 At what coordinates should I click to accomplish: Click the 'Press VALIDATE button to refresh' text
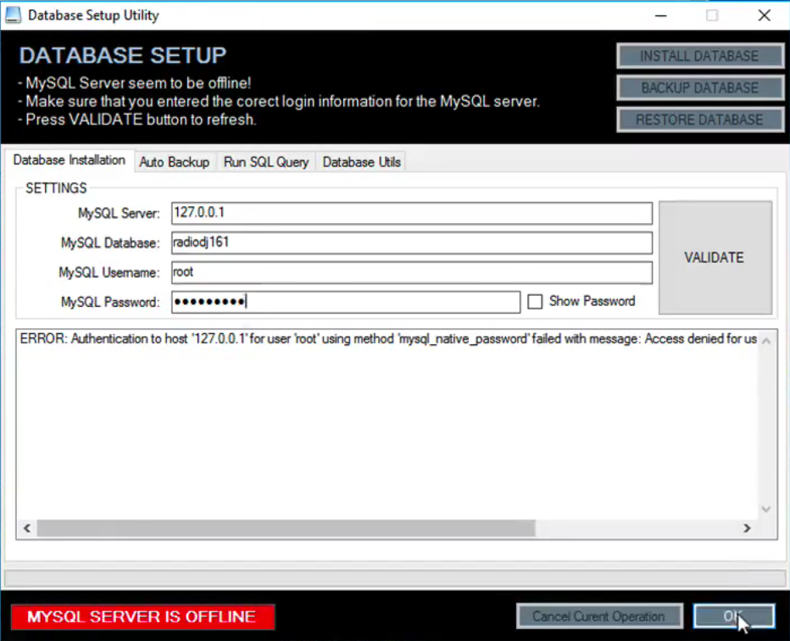[x=137, y=120]
